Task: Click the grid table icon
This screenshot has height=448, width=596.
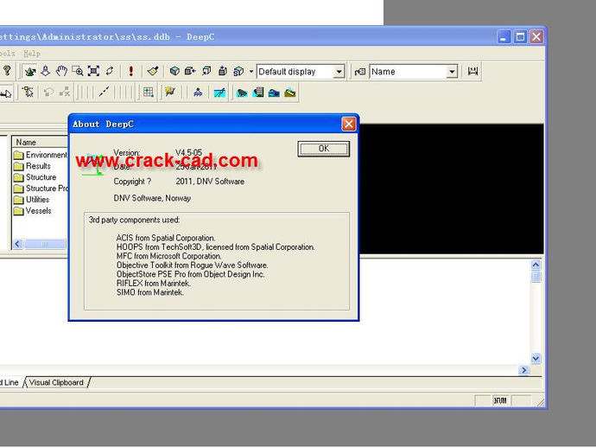Action: click(149, 93)
